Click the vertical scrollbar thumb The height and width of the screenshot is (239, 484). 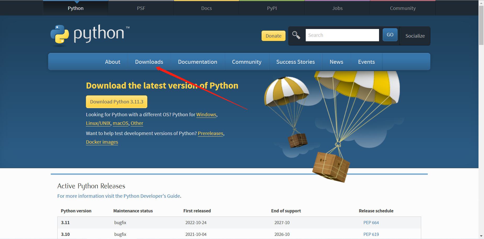[481, 25]
